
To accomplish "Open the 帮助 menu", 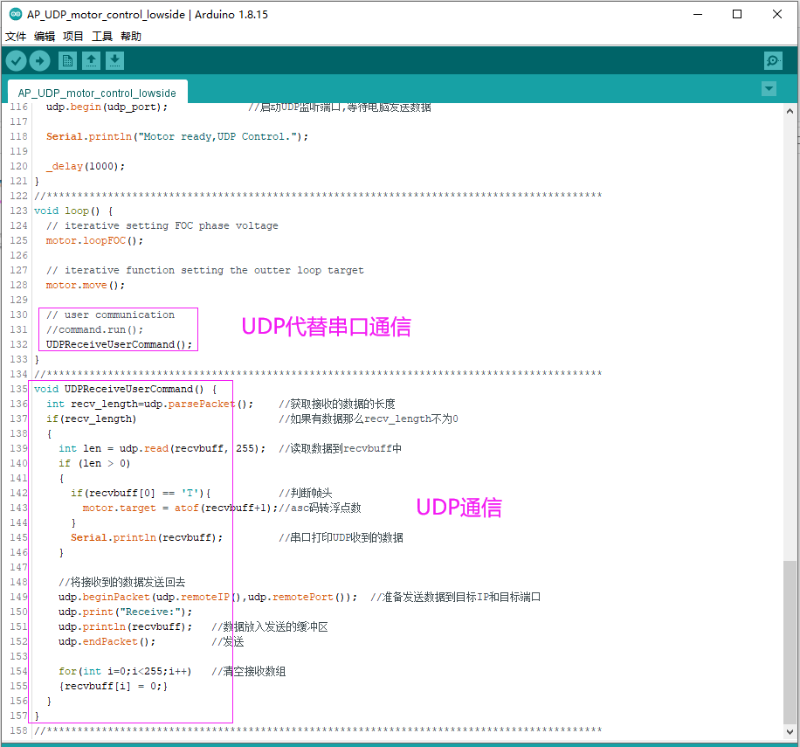I will pos(131,36).
